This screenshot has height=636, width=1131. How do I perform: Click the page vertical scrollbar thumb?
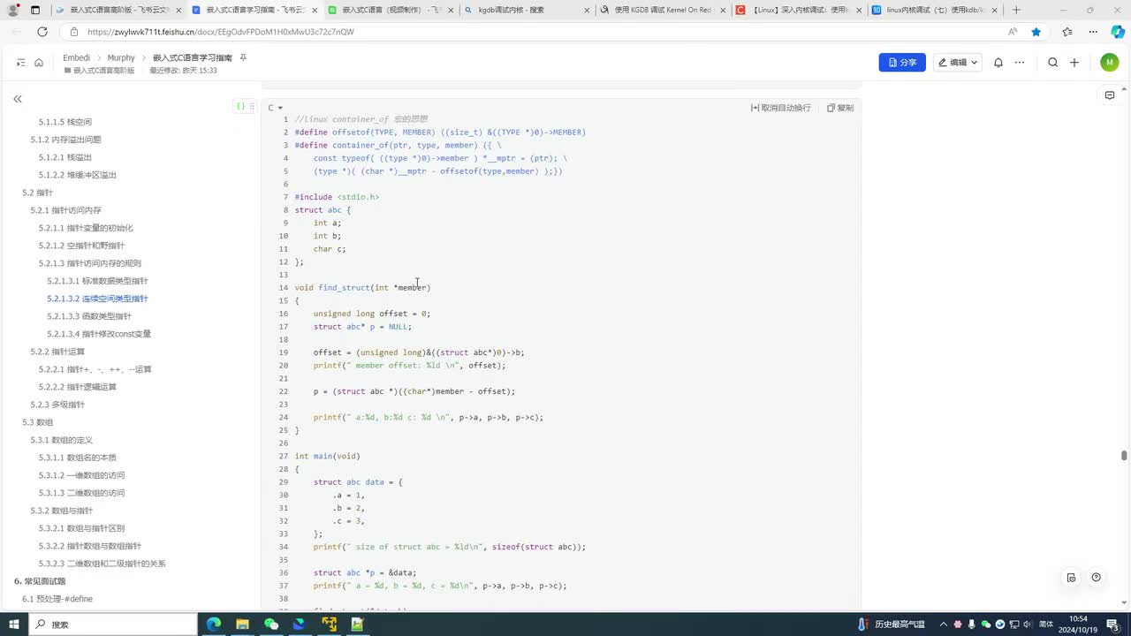coord(1124,456)
